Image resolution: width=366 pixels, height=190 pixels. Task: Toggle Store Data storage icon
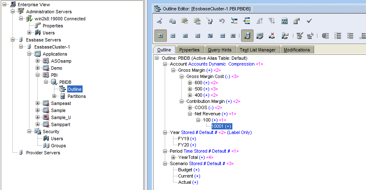pos(247,36)
